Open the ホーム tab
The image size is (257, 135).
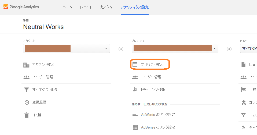click(67, 7)
